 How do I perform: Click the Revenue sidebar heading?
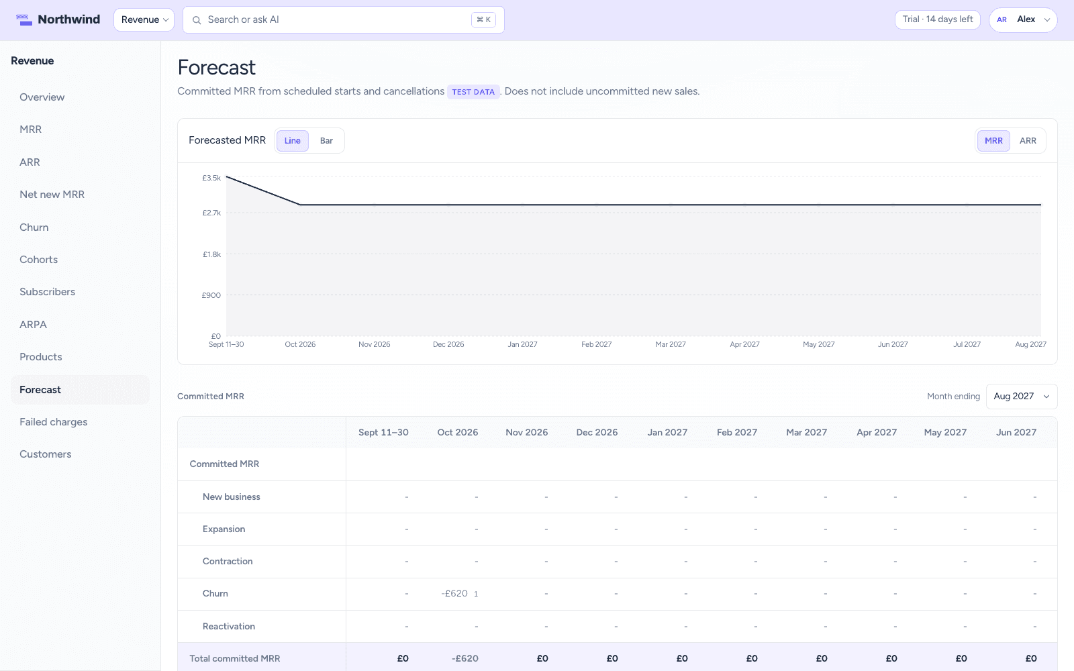pos(32,61)
